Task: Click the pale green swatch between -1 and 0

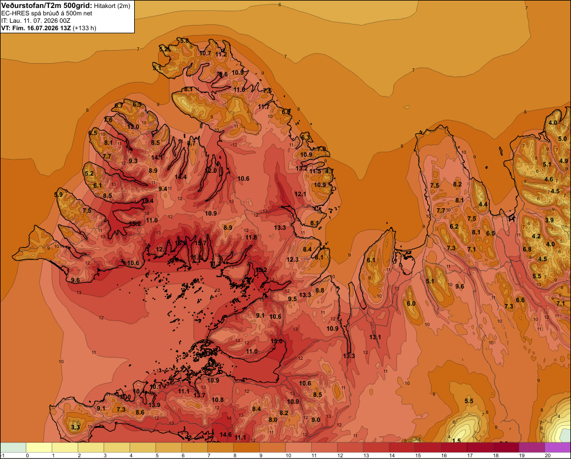Action: pyautogui.click(x=13, y=448)
